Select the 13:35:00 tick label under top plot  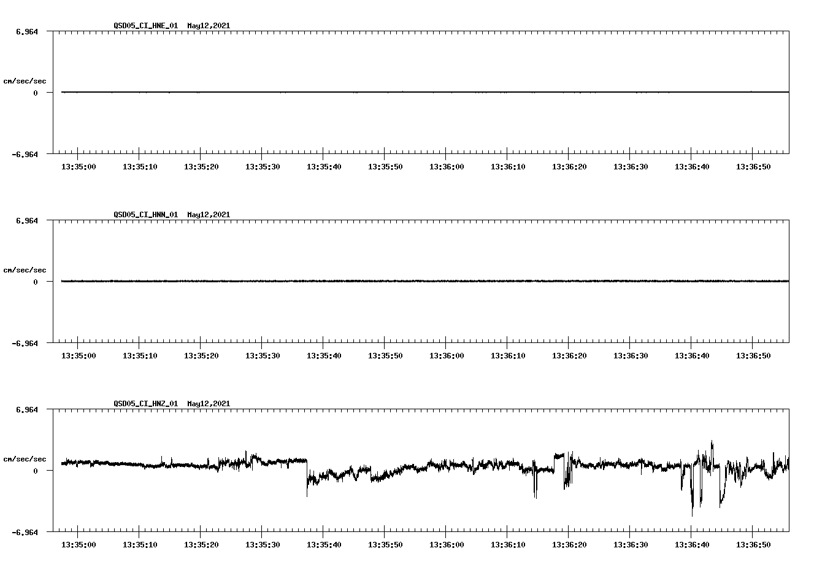[x=79, y=166]
